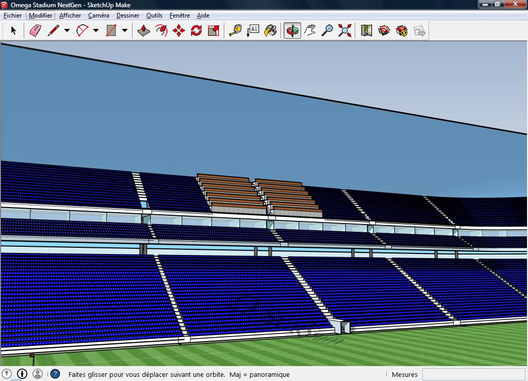Screen dimensions: 528x381
Task: Expand the rectangle shape dropdown arrow
Action: click(125, 31)
